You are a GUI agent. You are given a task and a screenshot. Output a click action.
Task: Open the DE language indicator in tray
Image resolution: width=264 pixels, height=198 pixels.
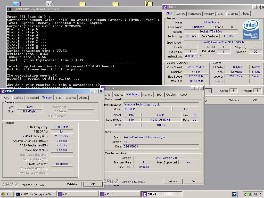234,194
